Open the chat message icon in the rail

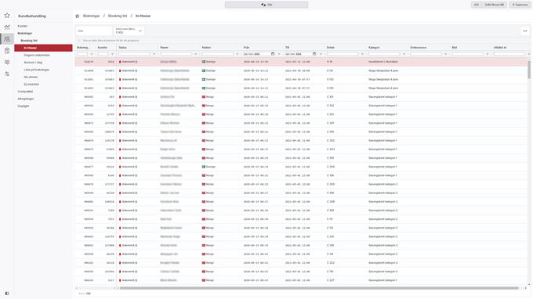click(x=7, y=63)
